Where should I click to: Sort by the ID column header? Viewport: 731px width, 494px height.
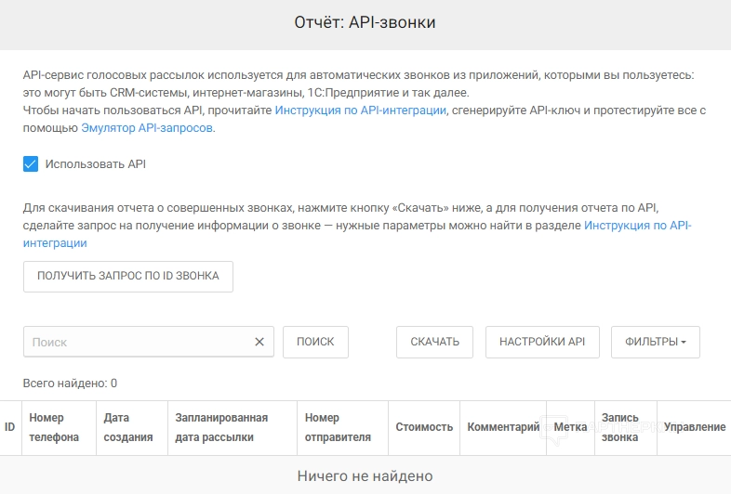(x=10, y=427)
